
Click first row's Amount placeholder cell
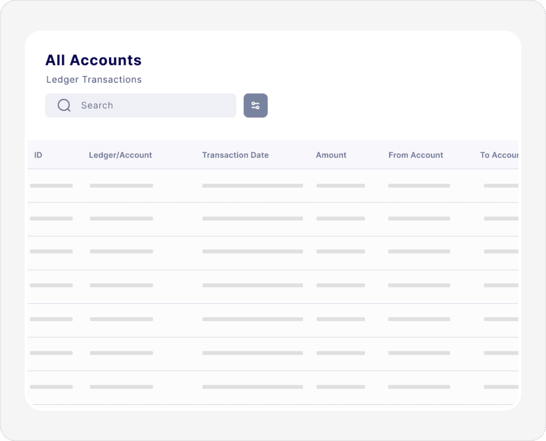[340, 185]
